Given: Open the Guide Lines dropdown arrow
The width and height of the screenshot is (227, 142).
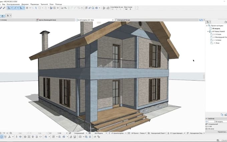Looking at the screenshot, I should [12, 8].
